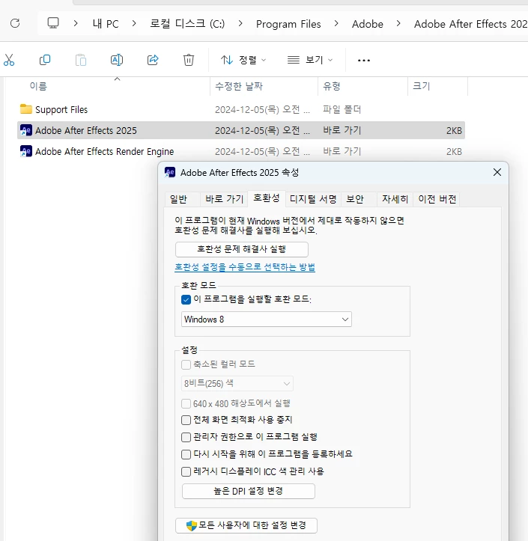
Task: Expand chevron before 내 PC breadcrumb
Action: tap(76, 23)
